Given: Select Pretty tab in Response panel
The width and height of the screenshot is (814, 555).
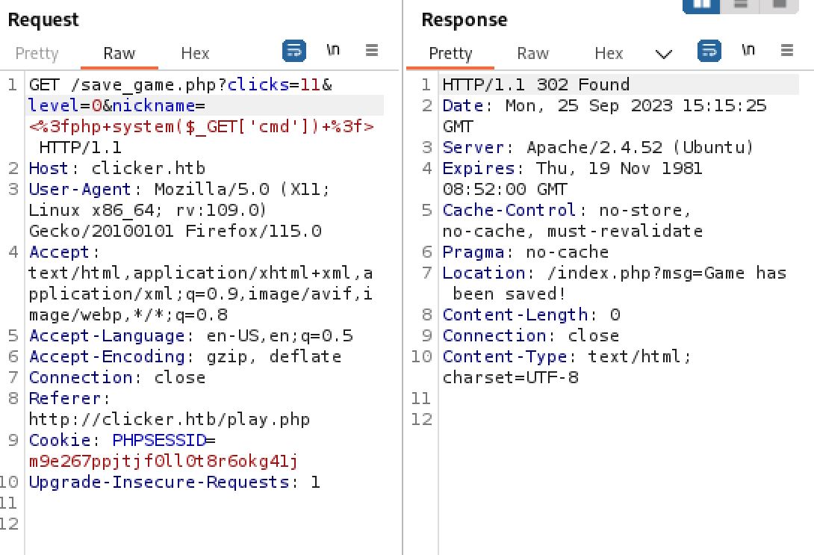Looking at the screenshot, I should pos(451,53).
